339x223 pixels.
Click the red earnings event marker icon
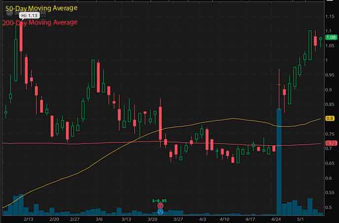pyautogui.click(x=160, y=206)
